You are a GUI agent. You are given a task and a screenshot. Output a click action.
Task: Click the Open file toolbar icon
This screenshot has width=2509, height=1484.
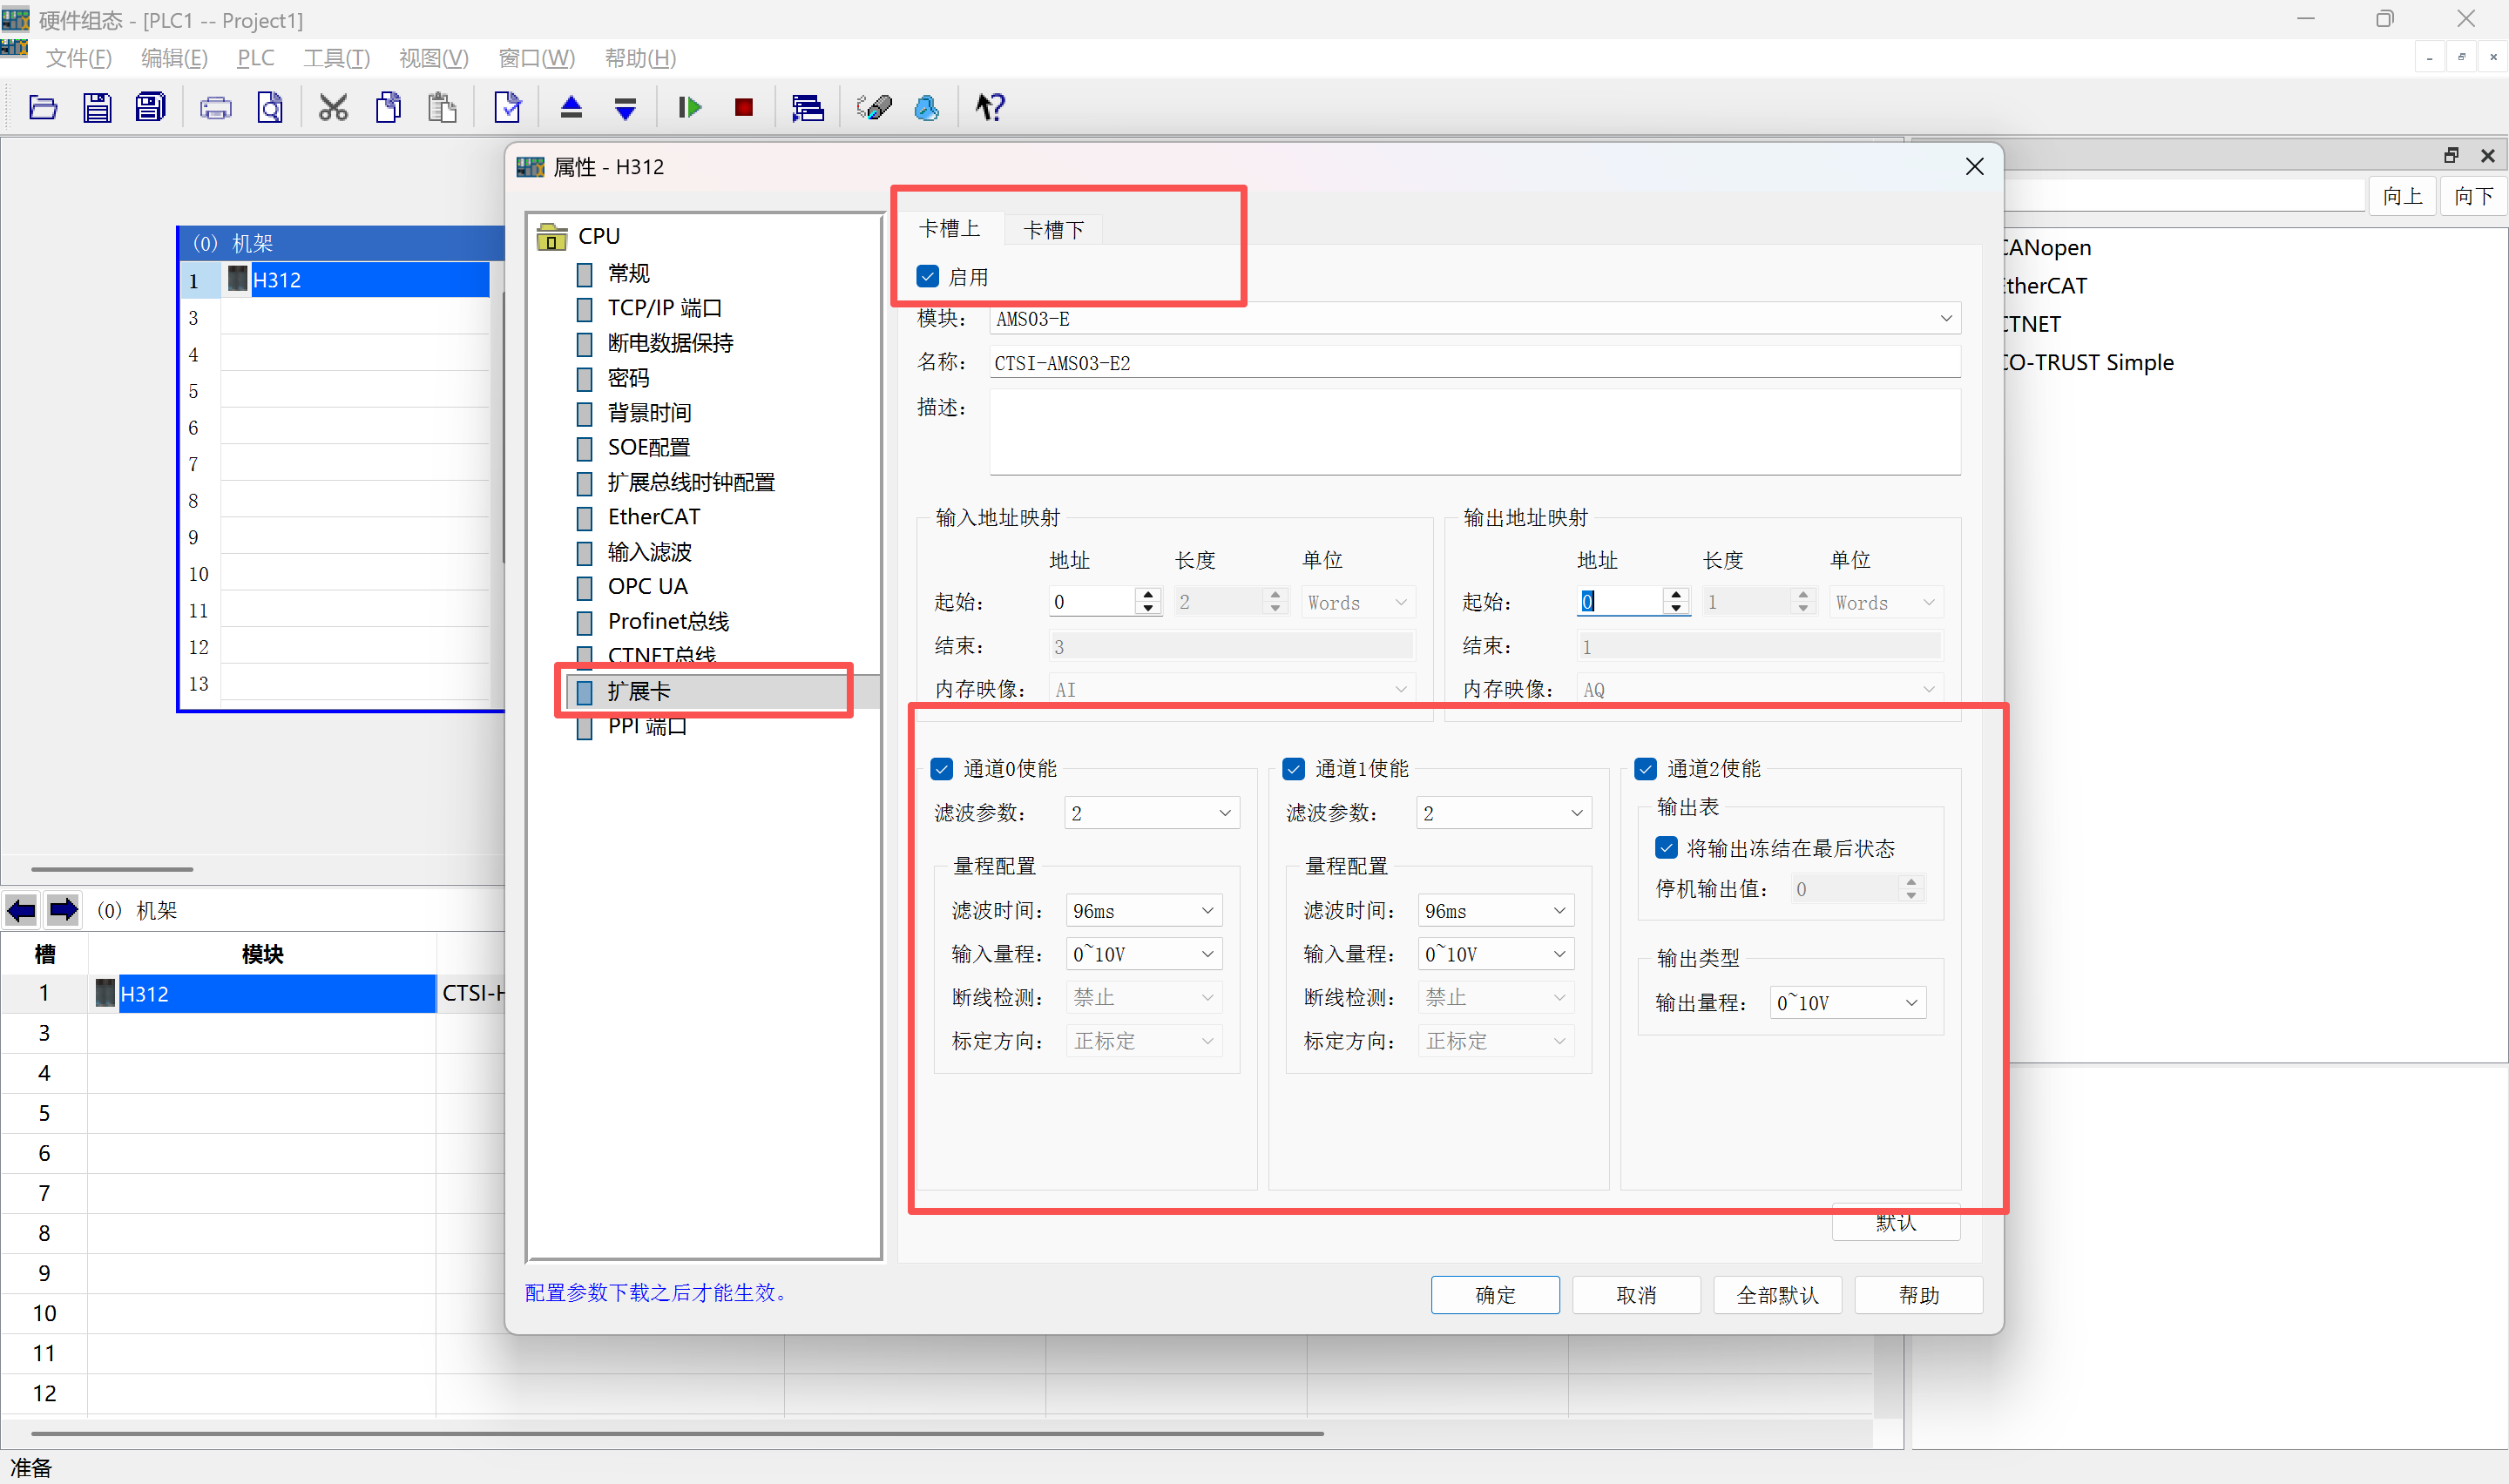[x=43, y=107]
